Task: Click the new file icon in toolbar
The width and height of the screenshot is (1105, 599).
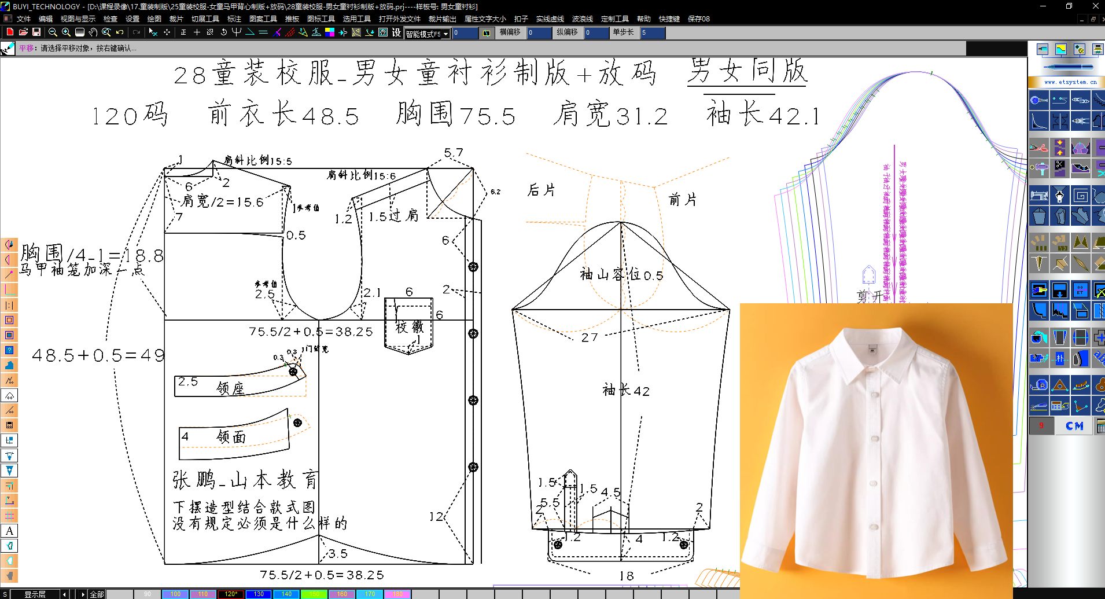Action: click(x=10, y=32)
